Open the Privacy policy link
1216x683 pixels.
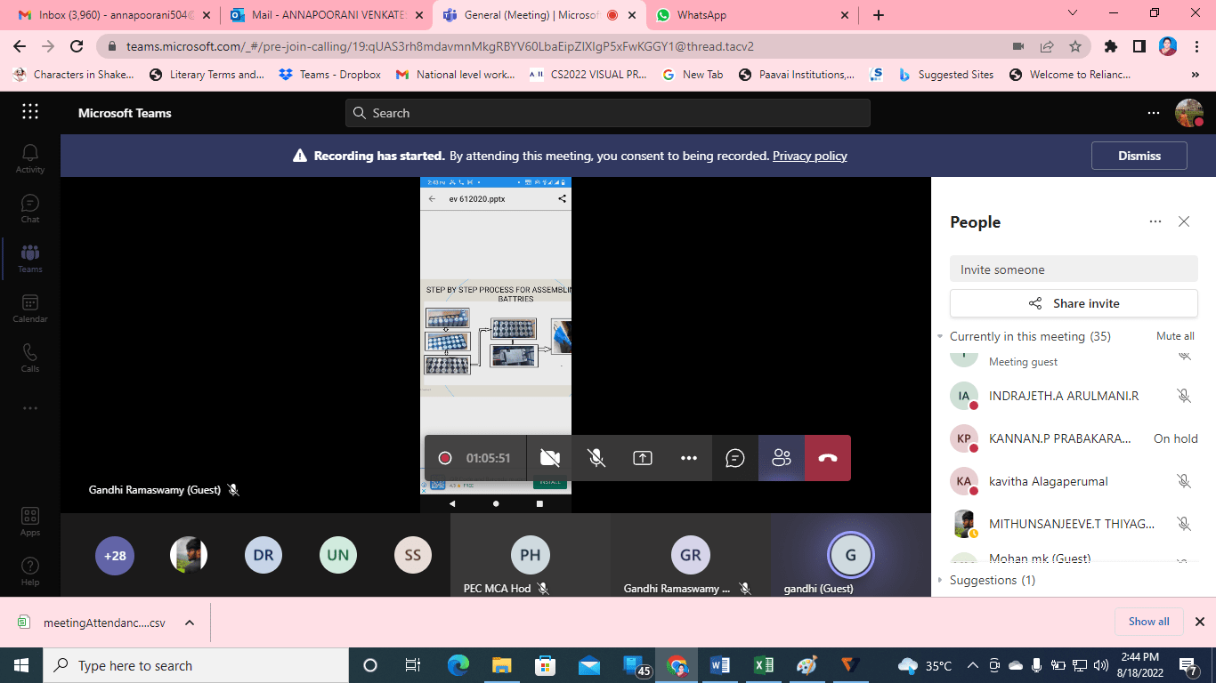[x=809, y=156]
